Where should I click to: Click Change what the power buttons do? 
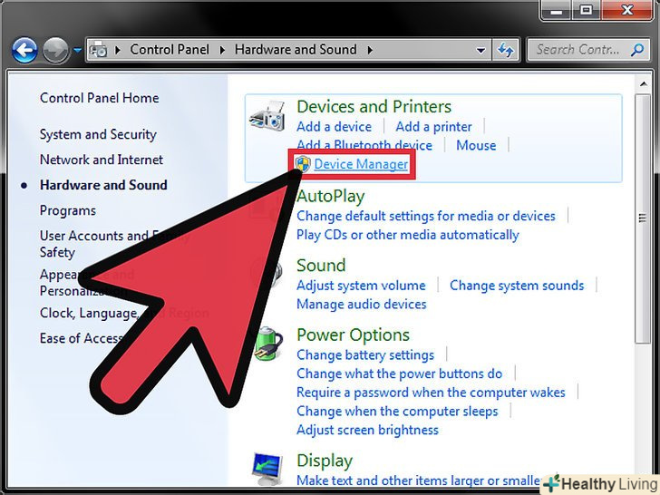point(400,374)
